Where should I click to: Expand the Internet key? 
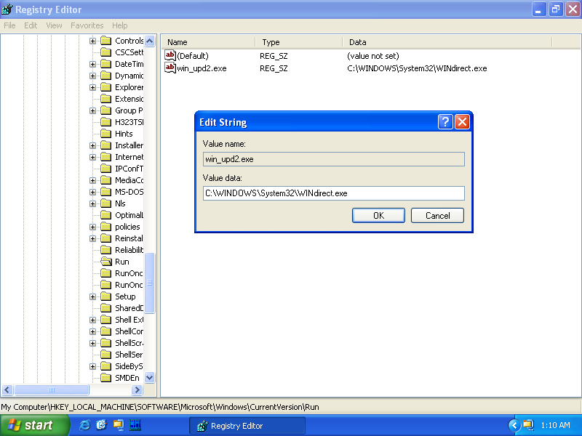click(x=93, y=157)
